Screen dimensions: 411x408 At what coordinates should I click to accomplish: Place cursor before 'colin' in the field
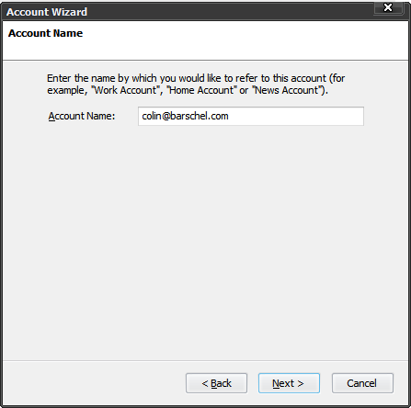click(142, 116)
